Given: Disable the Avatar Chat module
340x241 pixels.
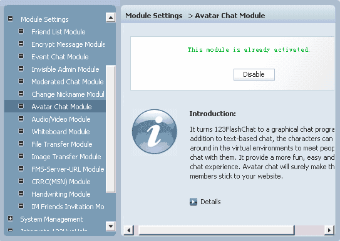Looking at the screenshot, I should [254, 74].
